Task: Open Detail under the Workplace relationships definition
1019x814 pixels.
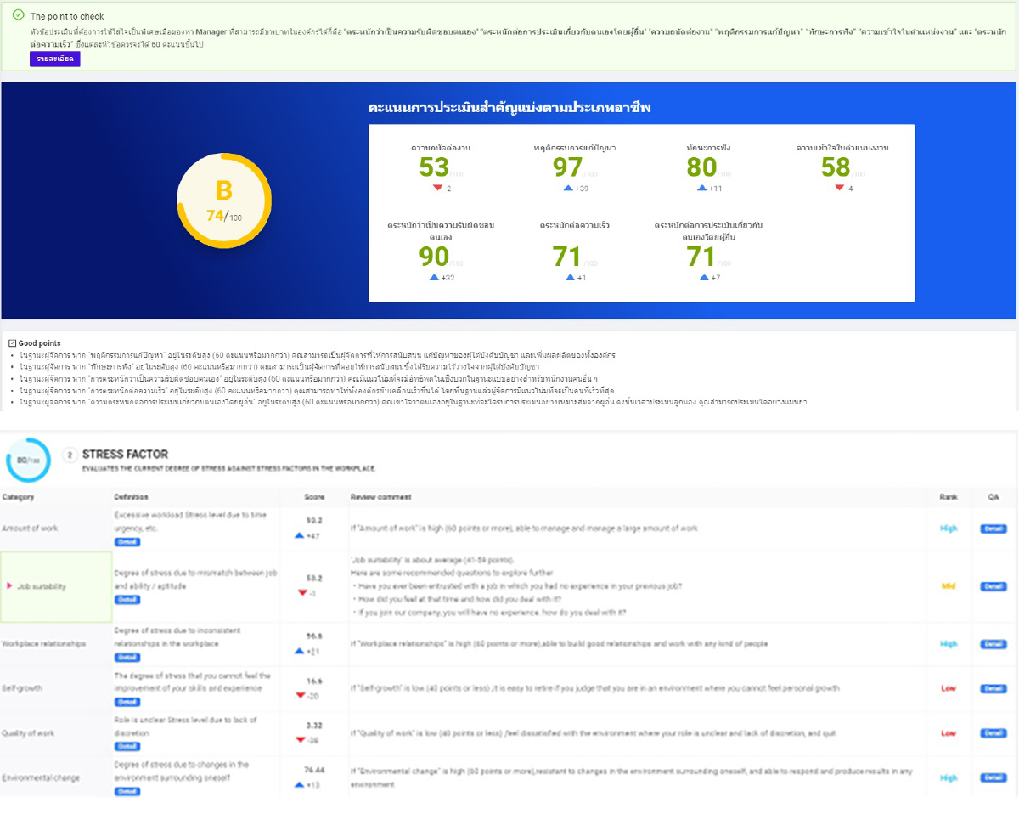Action: [127, 658]
